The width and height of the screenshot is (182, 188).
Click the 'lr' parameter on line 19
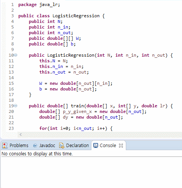[163, 106]
